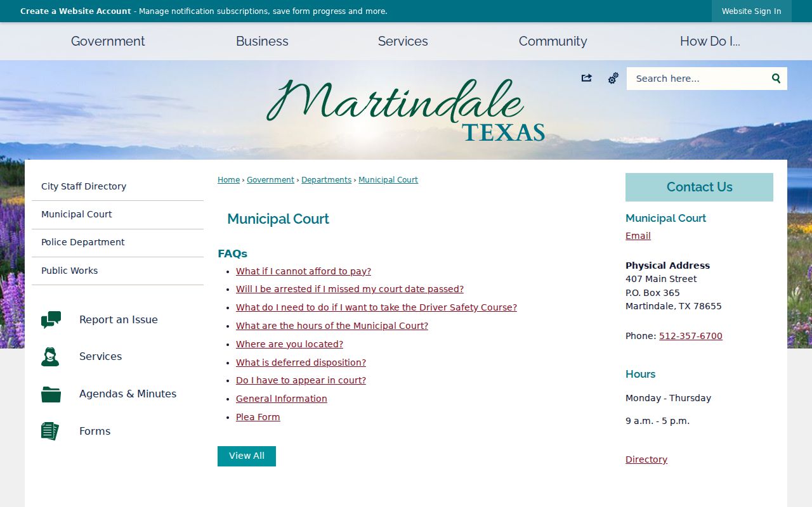Click the share icon near the search box
812x507 pixels.
(586, 78)
